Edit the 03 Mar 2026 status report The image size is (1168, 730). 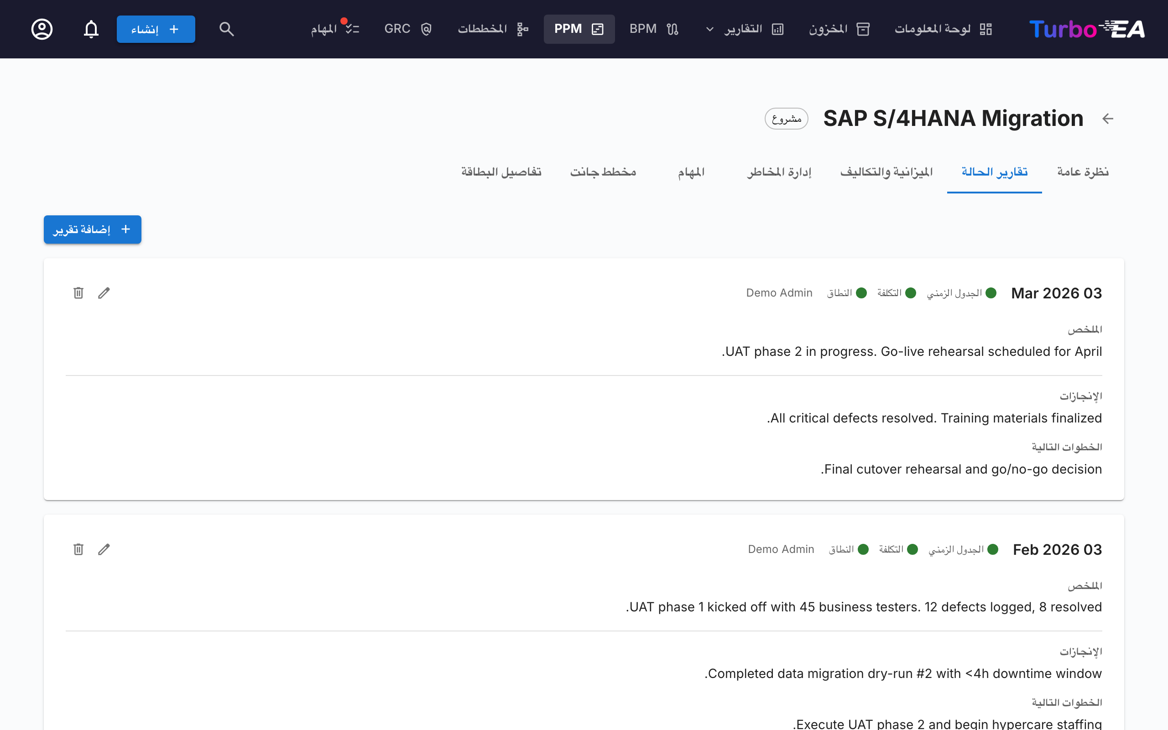click(104, 293)
